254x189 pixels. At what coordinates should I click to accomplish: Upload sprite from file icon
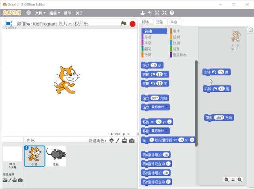coord(124,140)
